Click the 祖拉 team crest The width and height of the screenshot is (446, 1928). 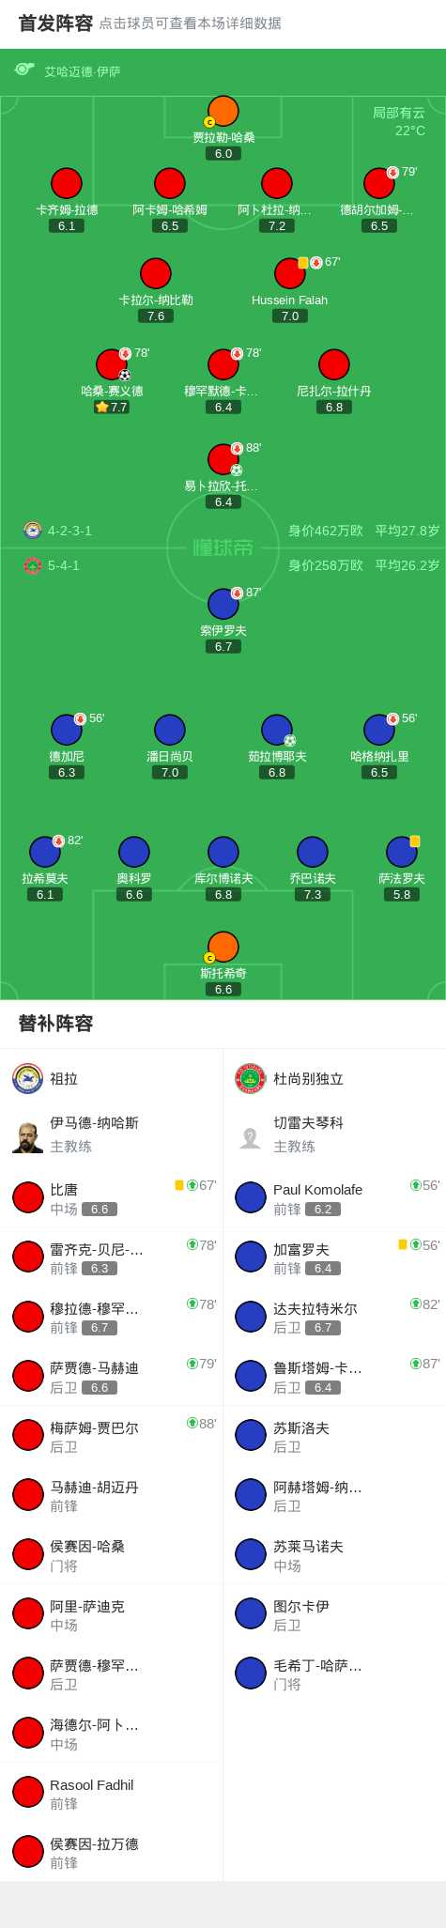pyautogui.click(x=28, y=1078)
